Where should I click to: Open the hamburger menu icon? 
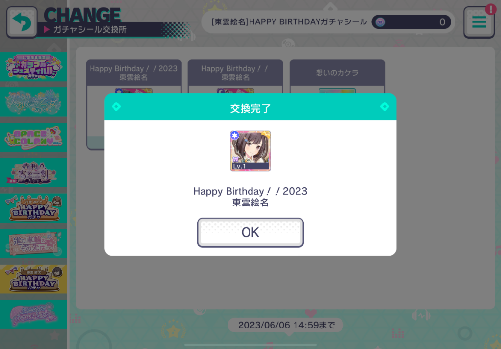478,22
